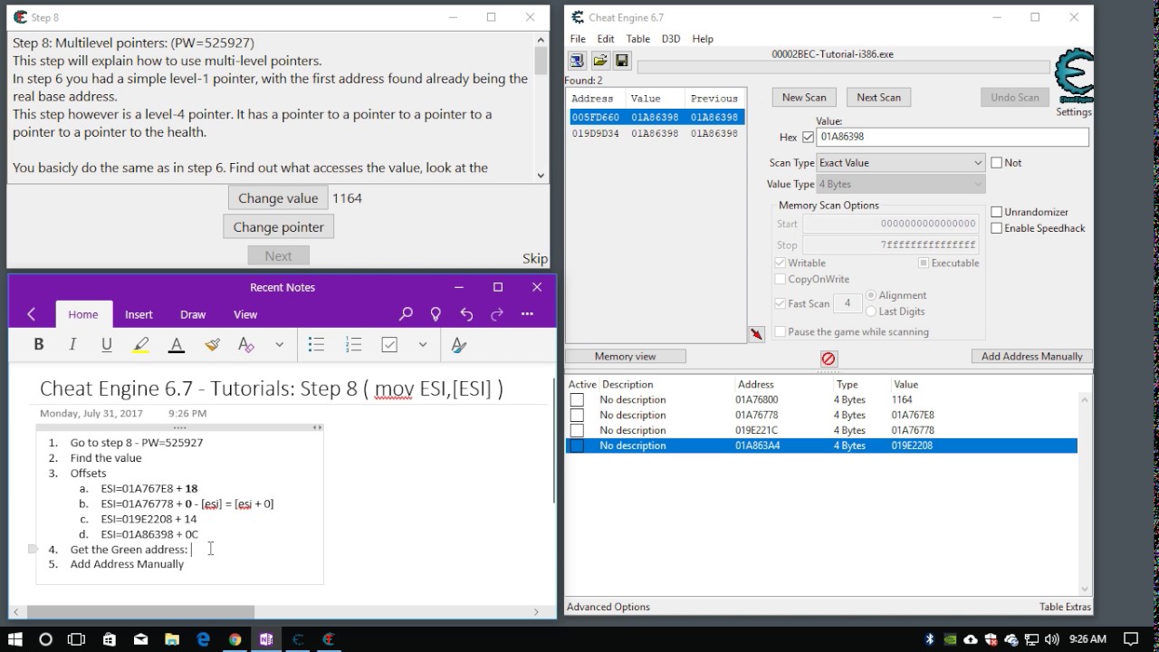Screen dimensions: 1159x652
Task: Click the open folder icon in Cheat Engine
Action: (x=599, y=61)
